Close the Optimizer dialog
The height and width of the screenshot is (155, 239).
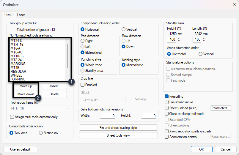coord(234,4)
